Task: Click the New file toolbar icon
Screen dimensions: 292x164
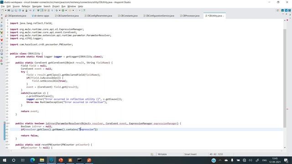Action: (x=2, y=10)
